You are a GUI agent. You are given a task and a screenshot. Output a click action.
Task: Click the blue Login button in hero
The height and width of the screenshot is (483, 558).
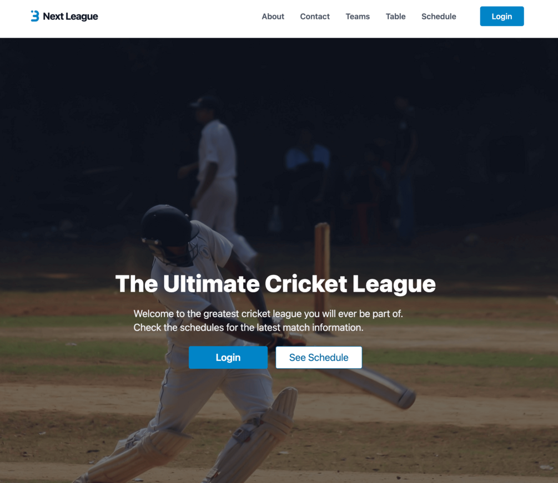point(228,358)
